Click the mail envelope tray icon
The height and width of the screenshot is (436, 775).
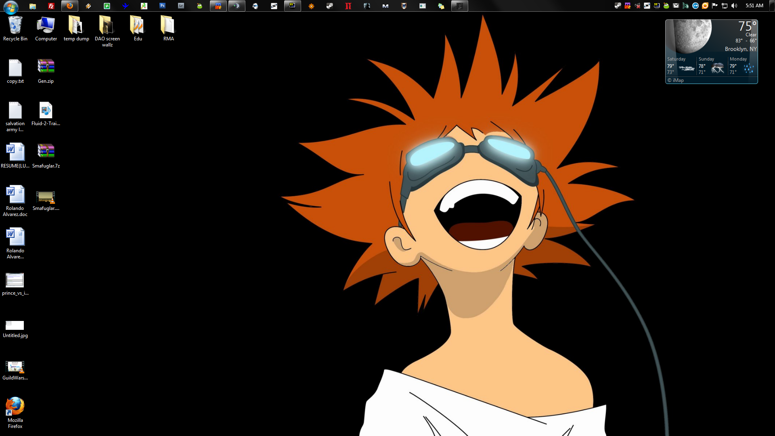[676, 6]
